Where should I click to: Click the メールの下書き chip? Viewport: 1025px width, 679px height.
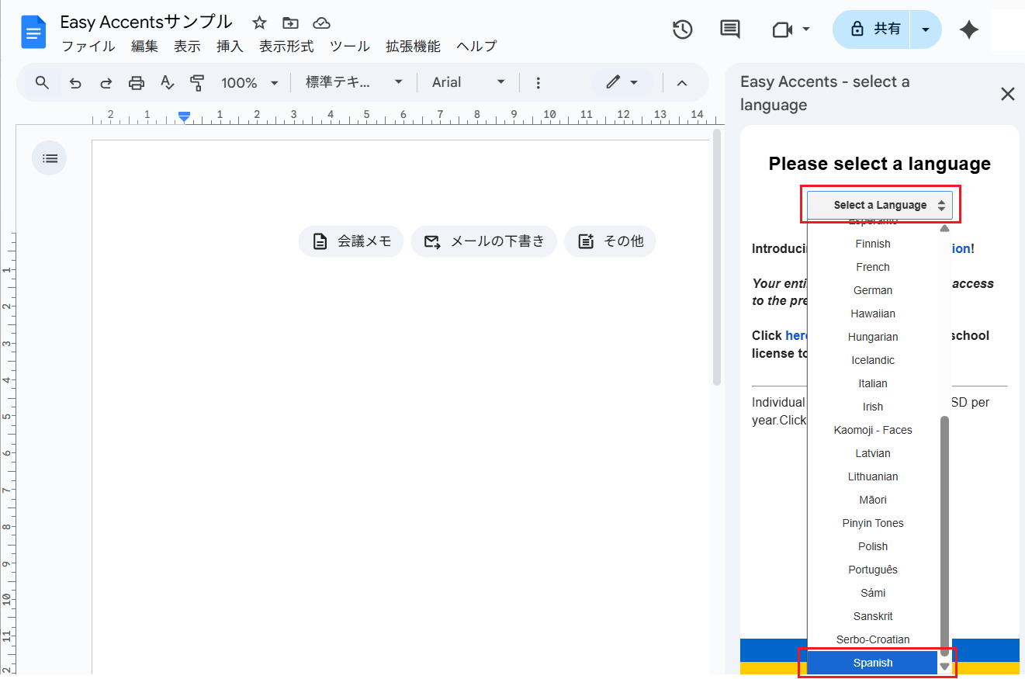[x=483, y=241]
